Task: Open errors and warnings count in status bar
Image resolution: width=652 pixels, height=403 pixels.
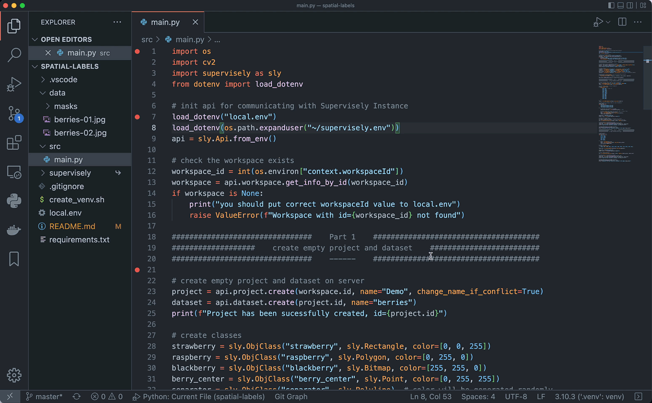Action: pos(107,397)
